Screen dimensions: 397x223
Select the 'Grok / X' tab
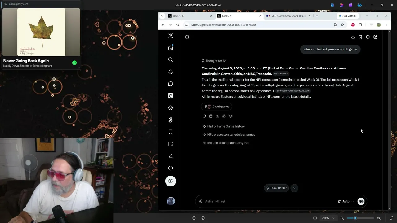coord(237,16)
